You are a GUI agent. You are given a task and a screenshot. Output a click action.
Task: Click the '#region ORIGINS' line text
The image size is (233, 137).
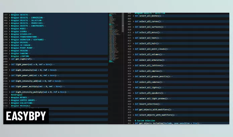(20, 51)
